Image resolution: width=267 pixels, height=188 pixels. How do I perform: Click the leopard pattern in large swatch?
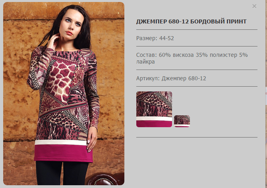153,101
